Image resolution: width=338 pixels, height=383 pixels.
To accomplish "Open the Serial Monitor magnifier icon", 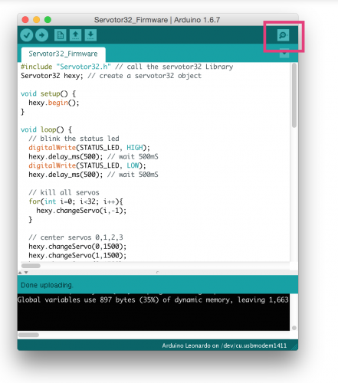I will pos(283,35).
